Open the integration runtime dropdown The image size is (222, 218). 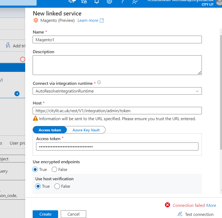(197, 91)
